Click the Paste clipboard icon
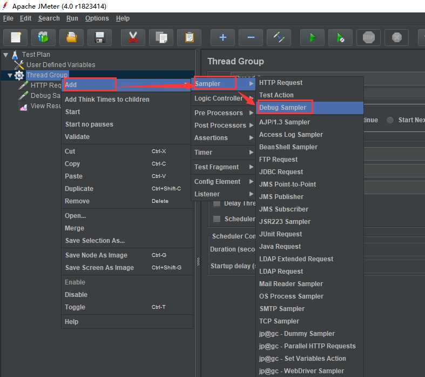425x377 pixels. click(190, 37)
